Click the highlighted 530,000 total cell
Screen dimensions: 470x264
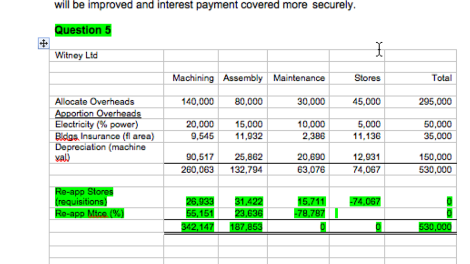(435, 226)
